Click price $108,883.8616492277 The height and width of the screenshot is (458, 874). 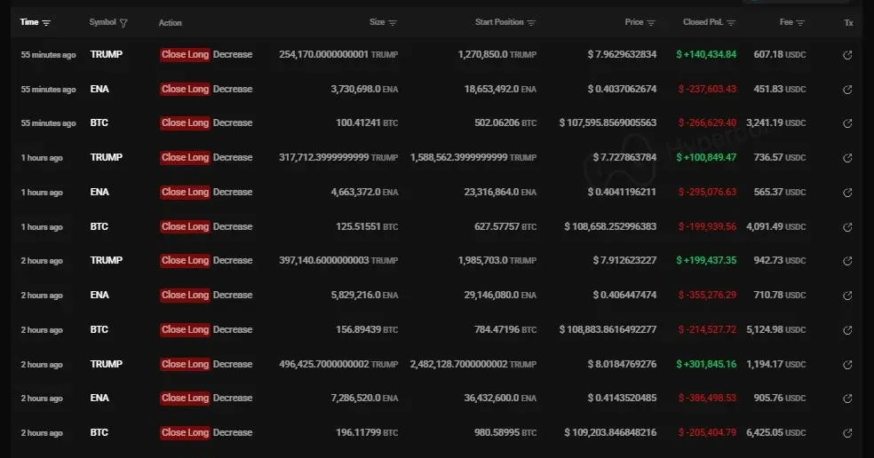click(608, 330)
